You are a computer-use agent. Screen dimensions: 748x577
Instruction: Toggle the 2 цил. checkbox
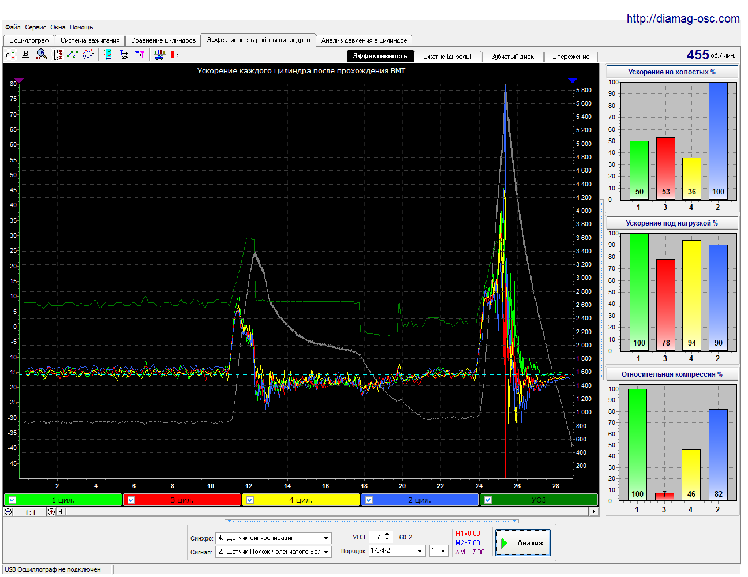(369, 500)
